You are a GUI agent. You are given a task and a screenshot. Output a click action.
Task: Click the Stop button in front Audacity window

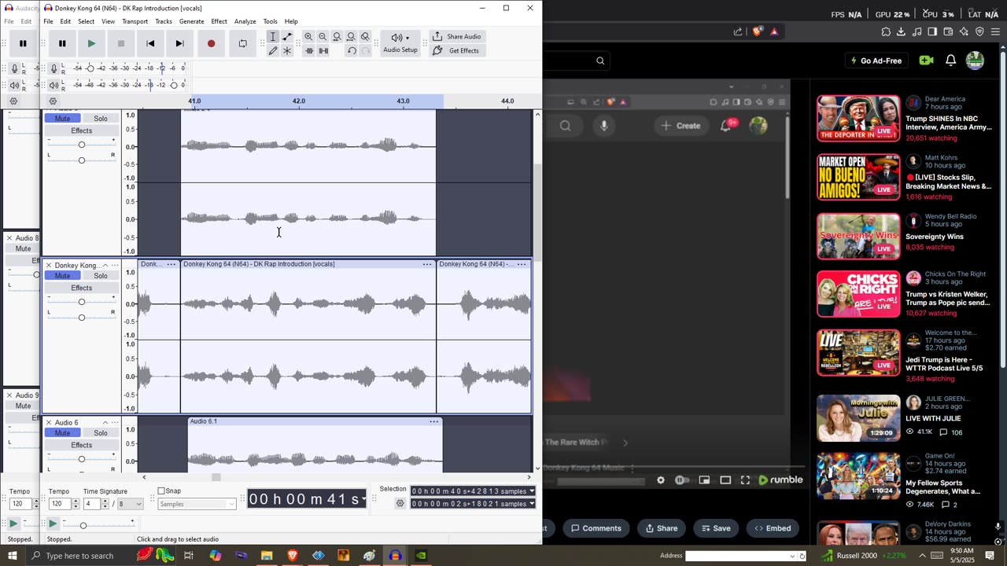[x=121, y=44]
